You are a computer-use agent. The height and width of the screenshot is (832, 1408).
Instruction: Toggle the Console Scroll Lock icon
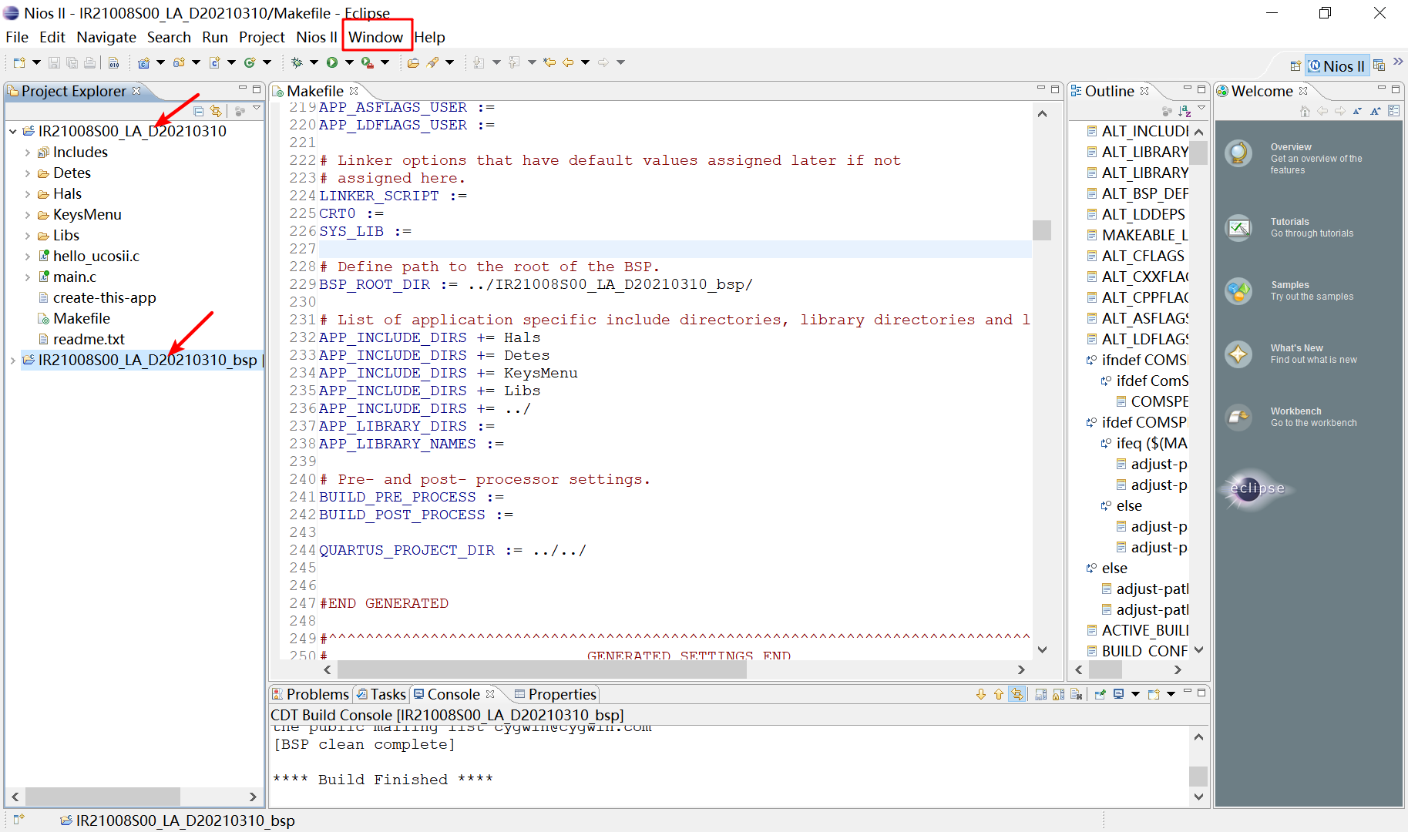(x=1058, y=694)
